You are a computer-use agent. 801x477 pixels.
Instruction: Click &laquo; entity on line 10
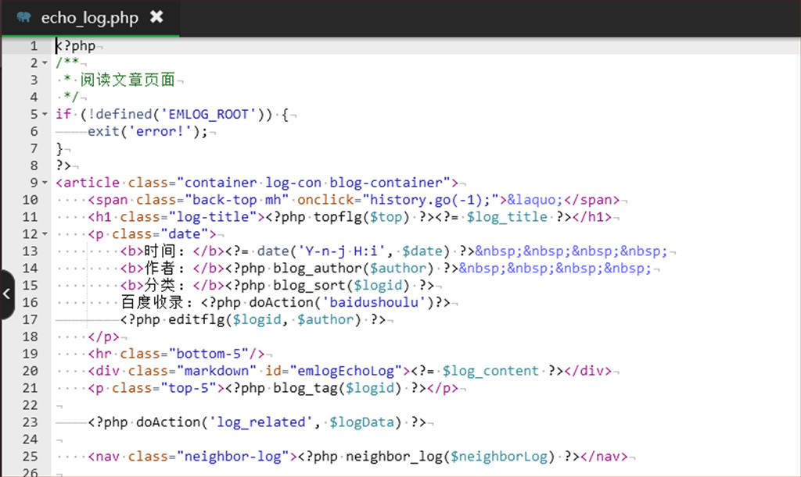point(535,200)
